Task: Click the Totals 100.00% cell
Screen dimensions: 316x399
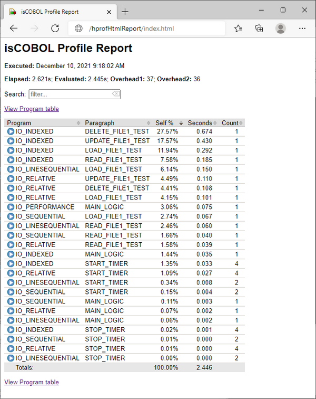Action: tap(166, 367)
